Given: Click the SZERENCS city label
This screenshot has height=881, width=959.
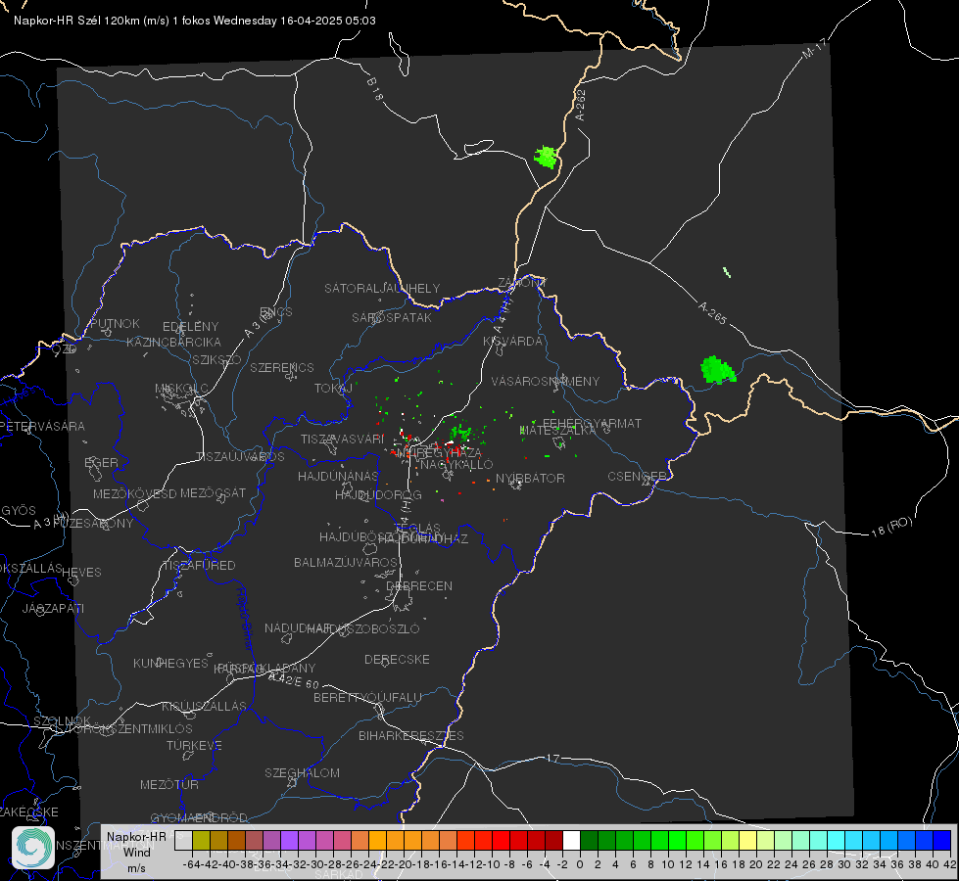Looking at the screenshot, I should coord(282,367).
